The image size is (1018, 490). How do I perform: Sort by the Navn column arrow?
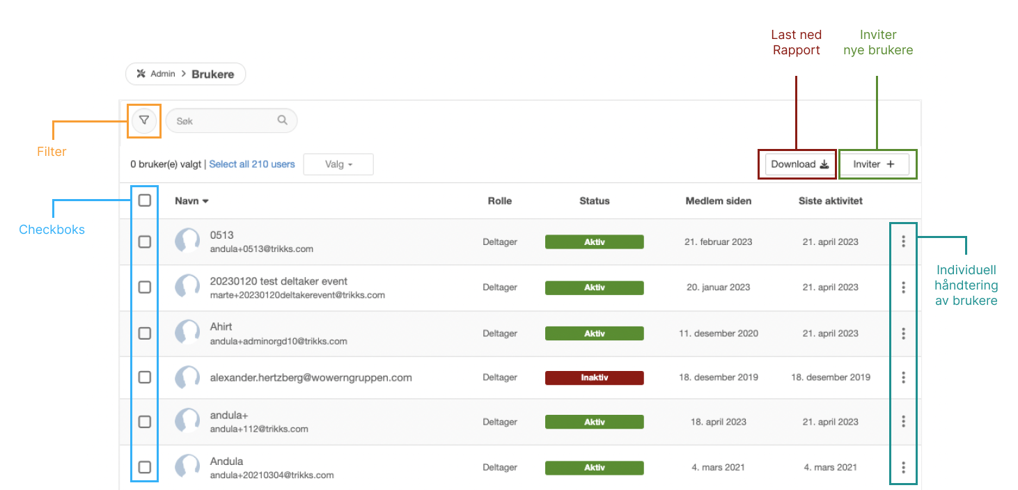coord(205,201)
